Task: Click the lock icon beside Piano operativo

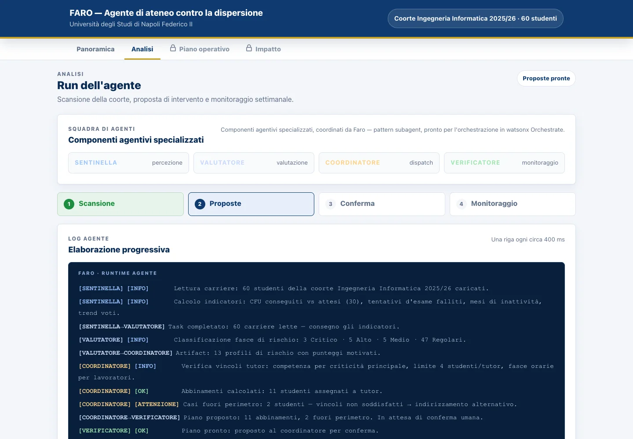Action: 173,48
